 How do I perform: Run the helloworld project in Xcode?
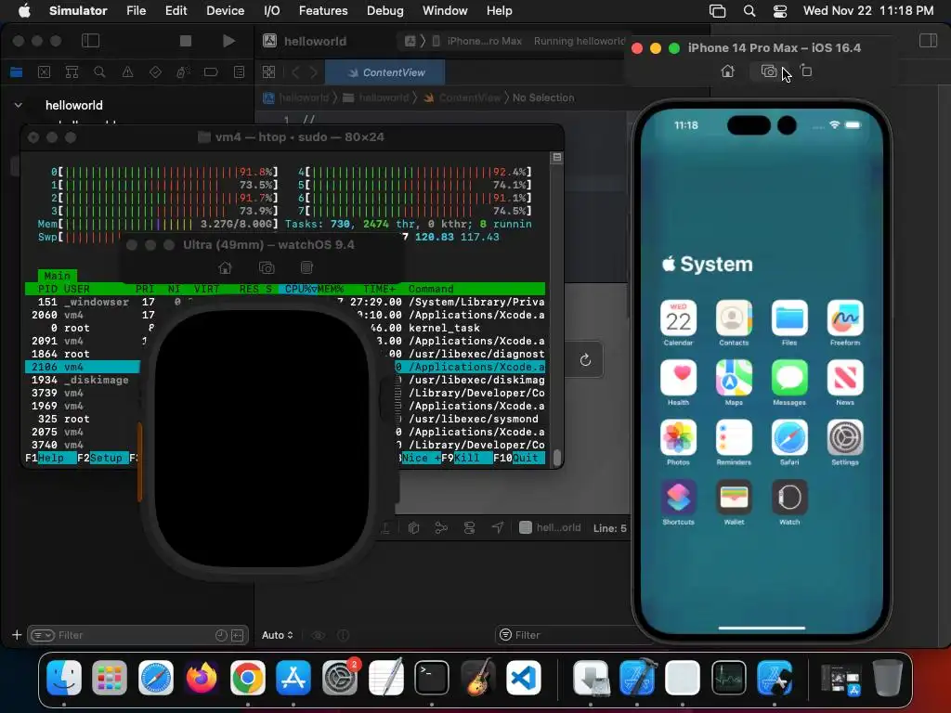(228, 41)
